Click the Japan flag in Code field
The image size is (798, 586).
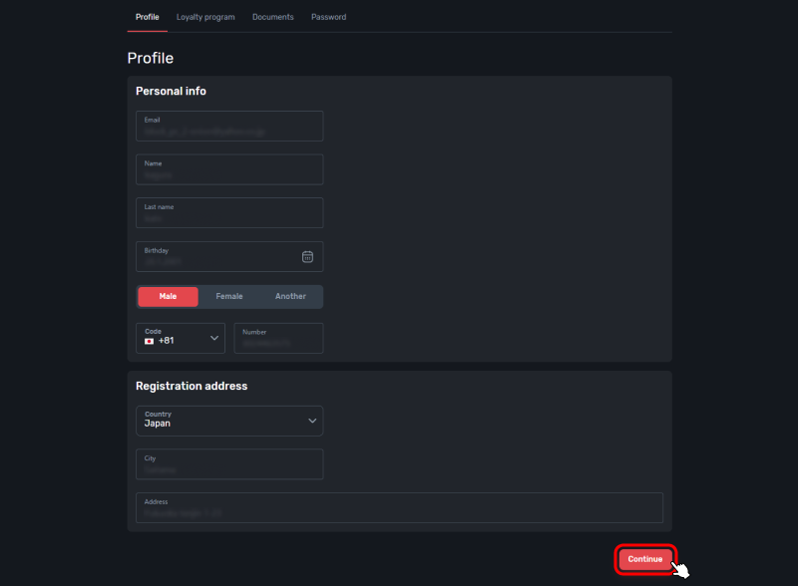click(x=149, y=341)
